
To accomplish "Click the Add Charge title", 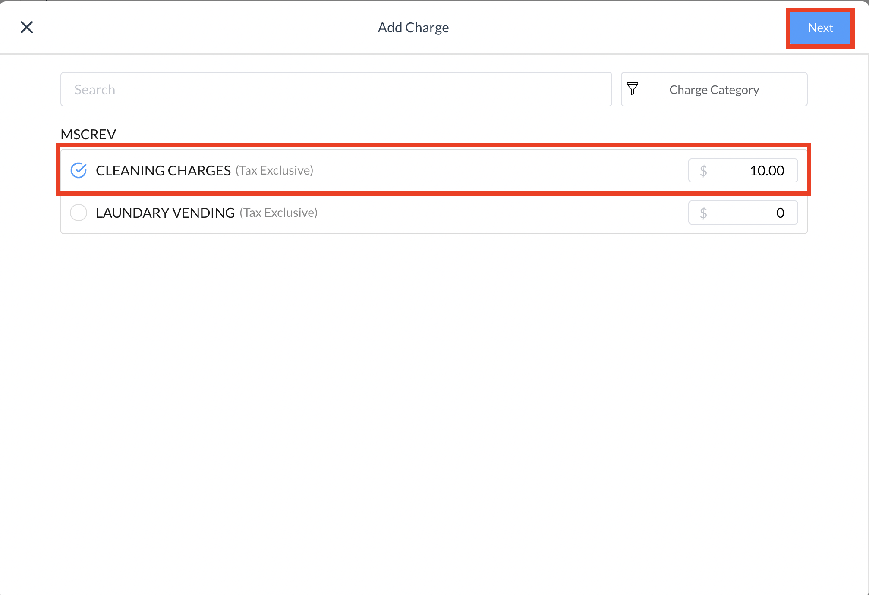I will (413, 28).
